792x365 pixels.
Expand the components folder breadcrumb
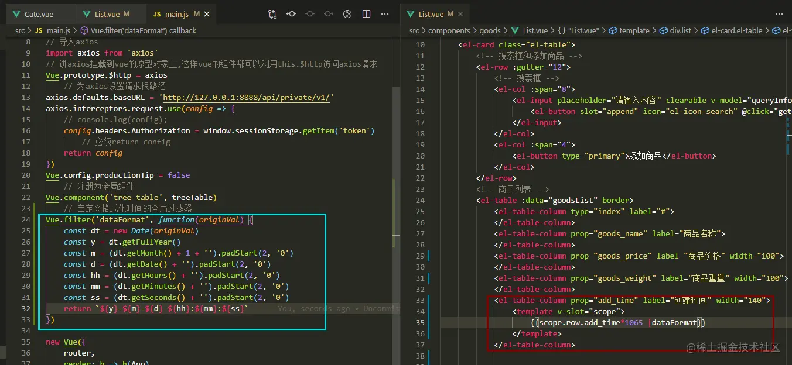449,30
